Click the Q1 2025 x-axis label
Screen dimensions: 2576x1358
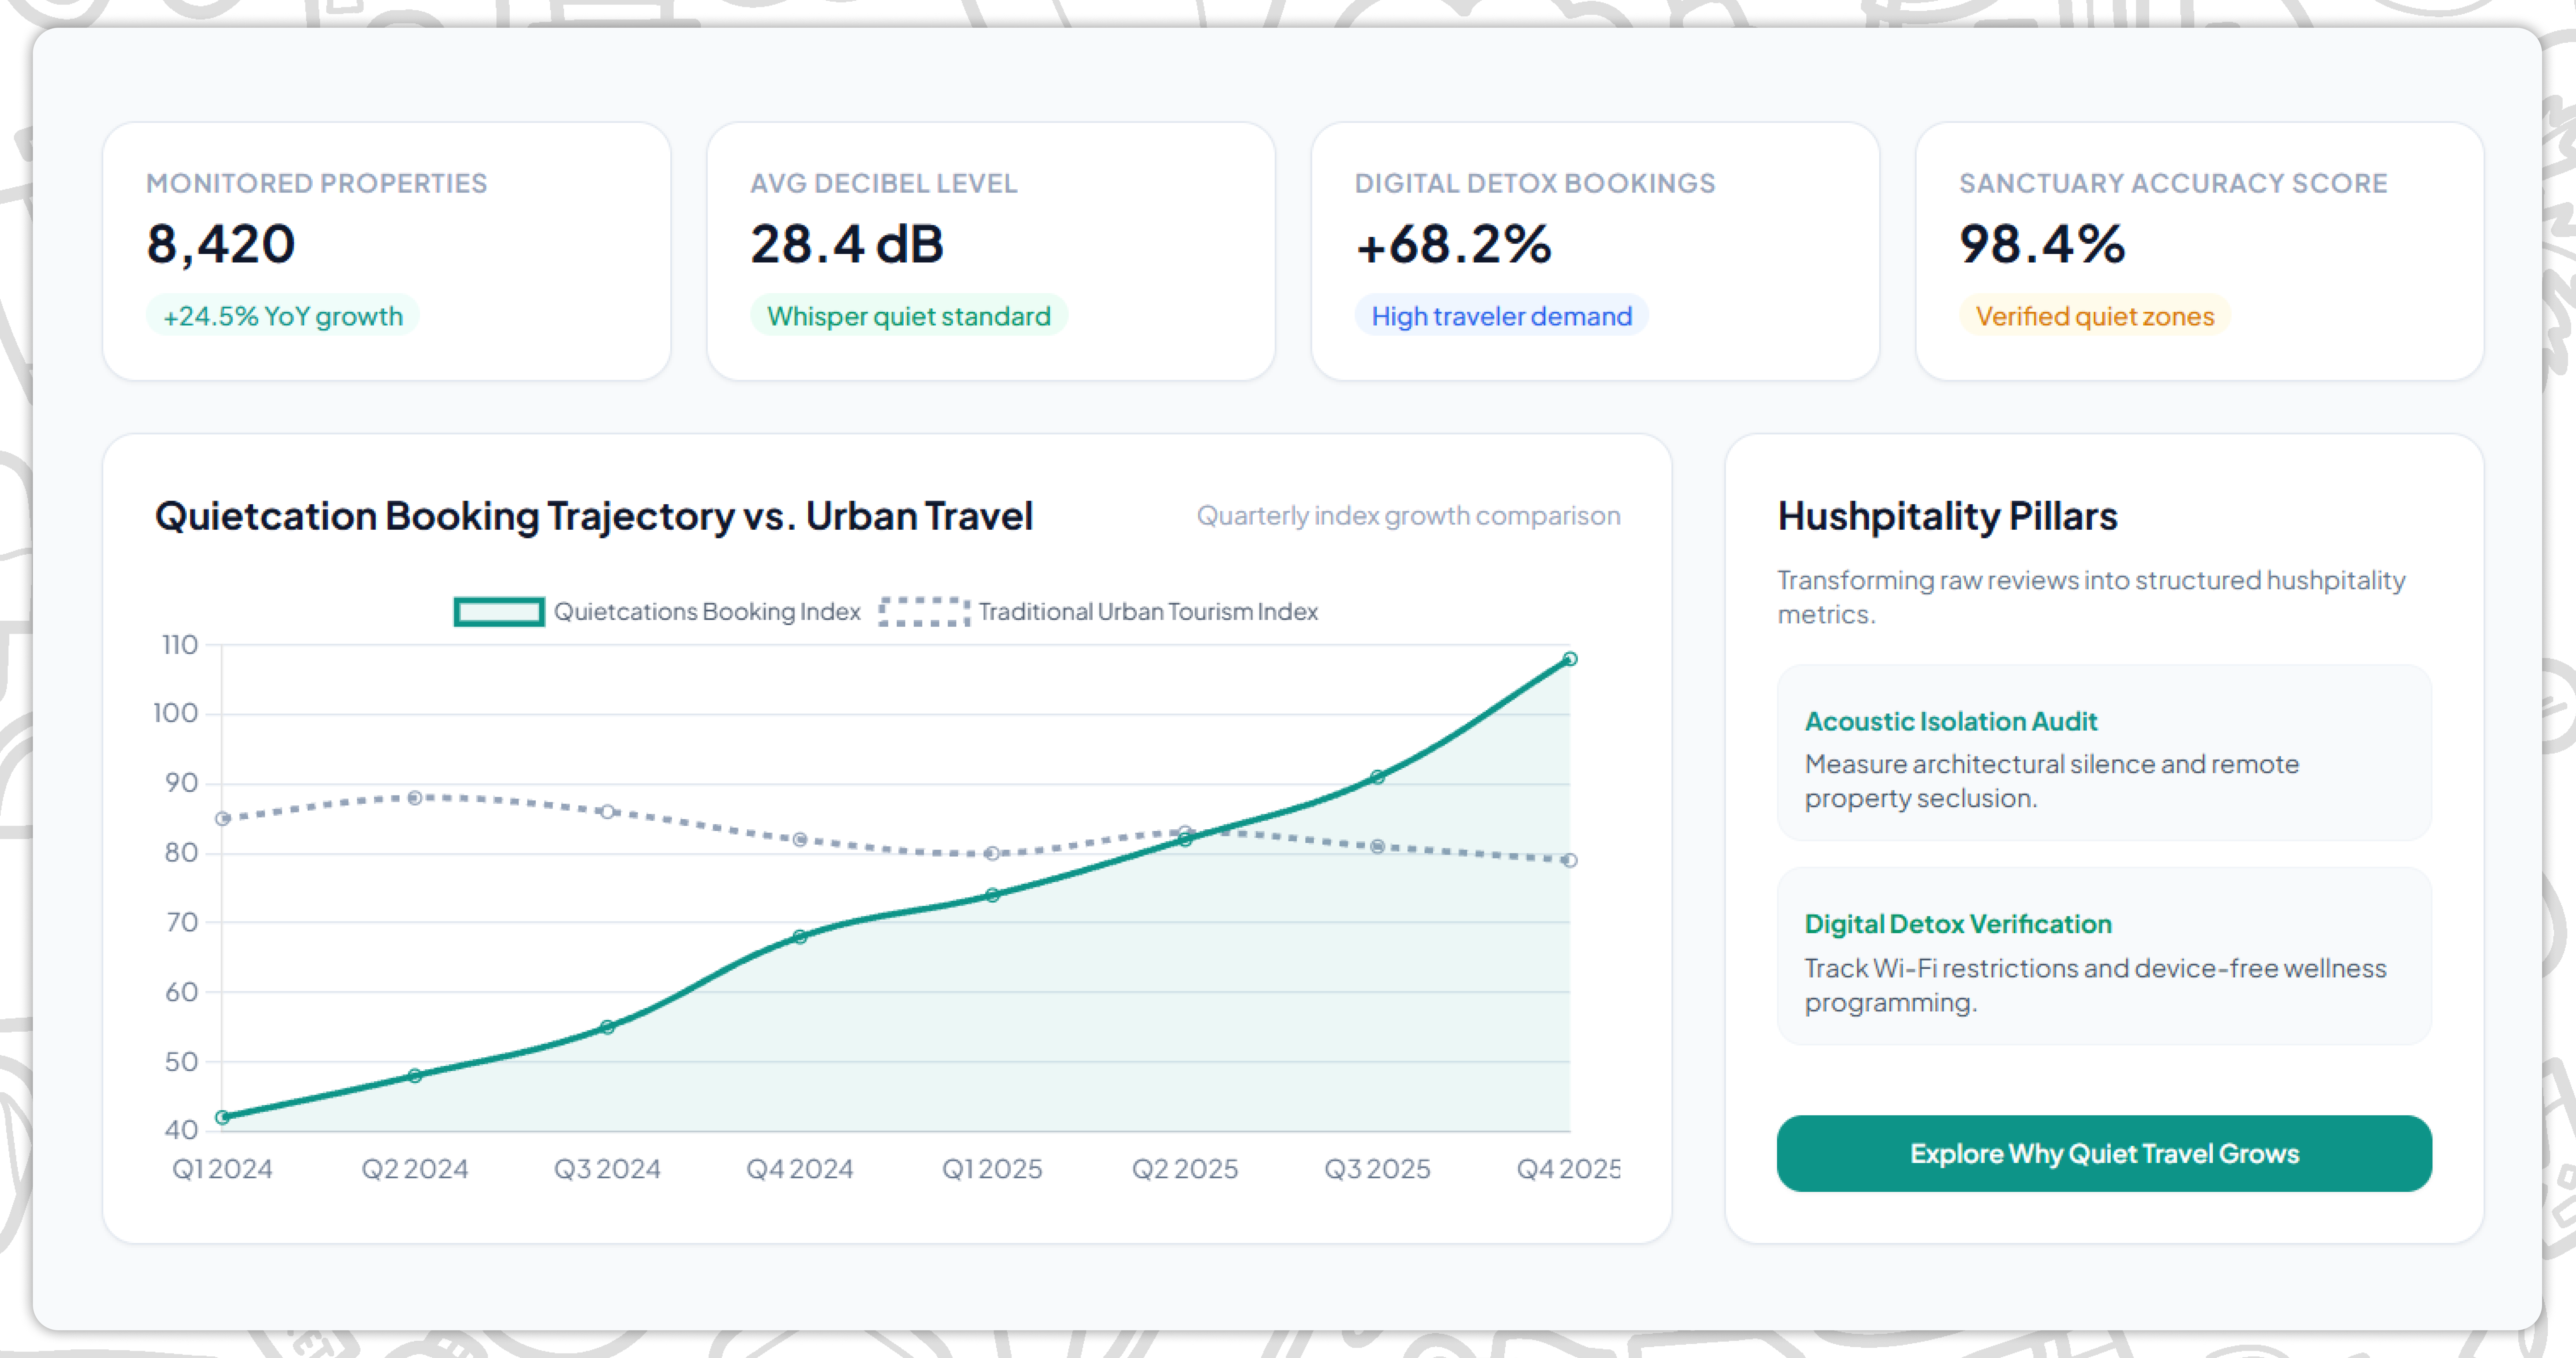point(992,1169)
